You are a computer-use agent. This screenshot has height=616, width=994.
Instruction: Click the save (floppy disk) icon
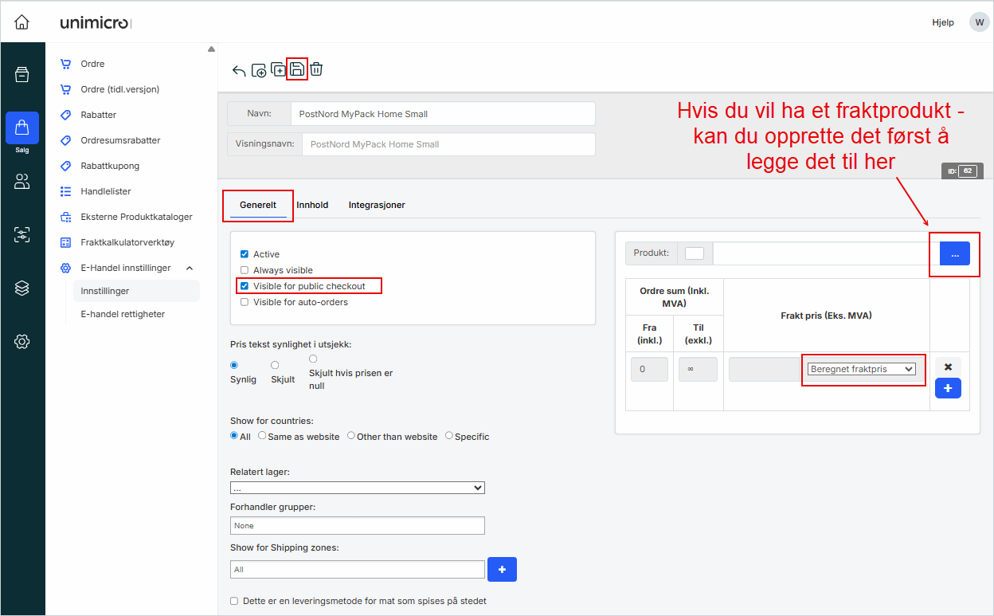[x=297, y=69]
